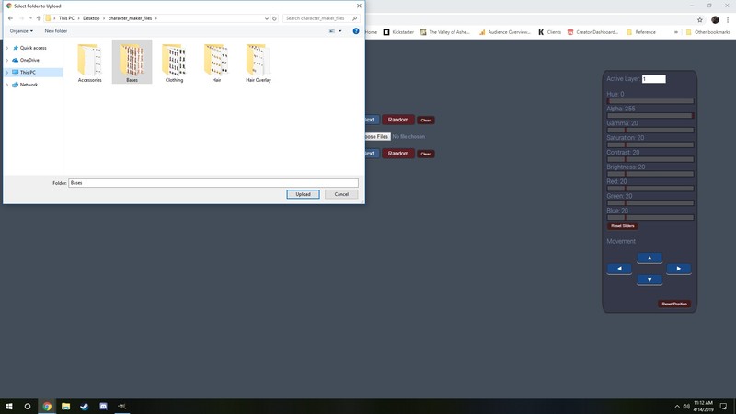Open Discord from the taskbar
Viewport: 736px width, 414px height.
click(103, 406)
